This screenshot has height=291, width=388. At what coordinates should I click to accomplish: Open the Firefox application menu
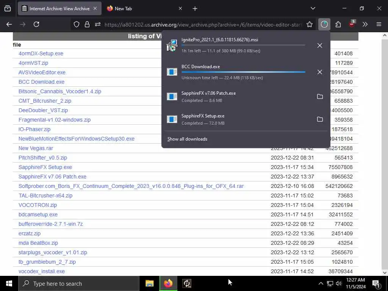pos(379,24)
